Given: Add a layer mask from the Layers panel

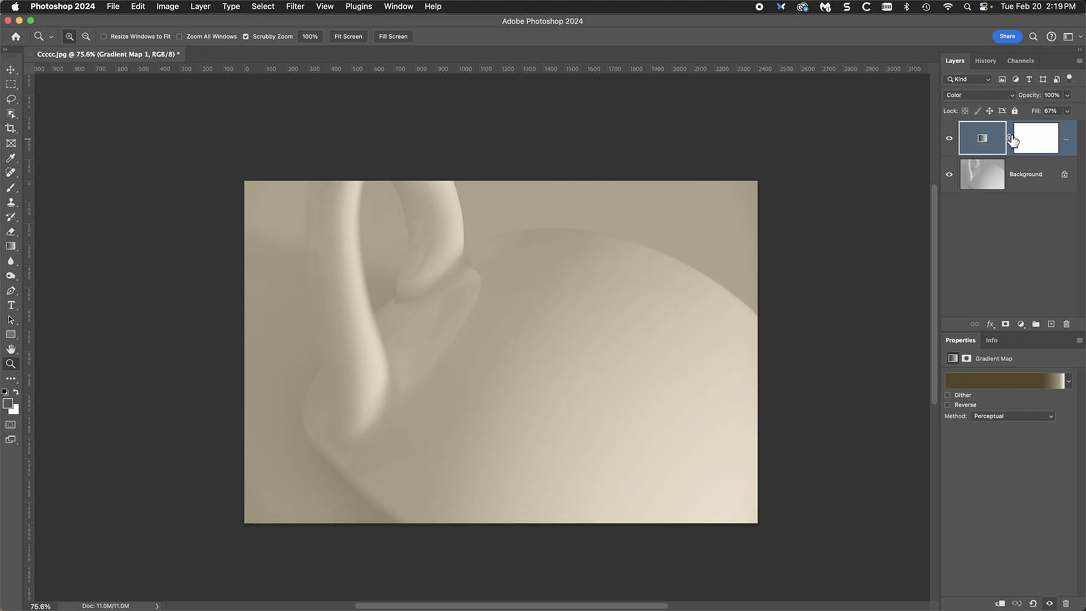Looking at the screenshot, I should [x=1005, y=324].
